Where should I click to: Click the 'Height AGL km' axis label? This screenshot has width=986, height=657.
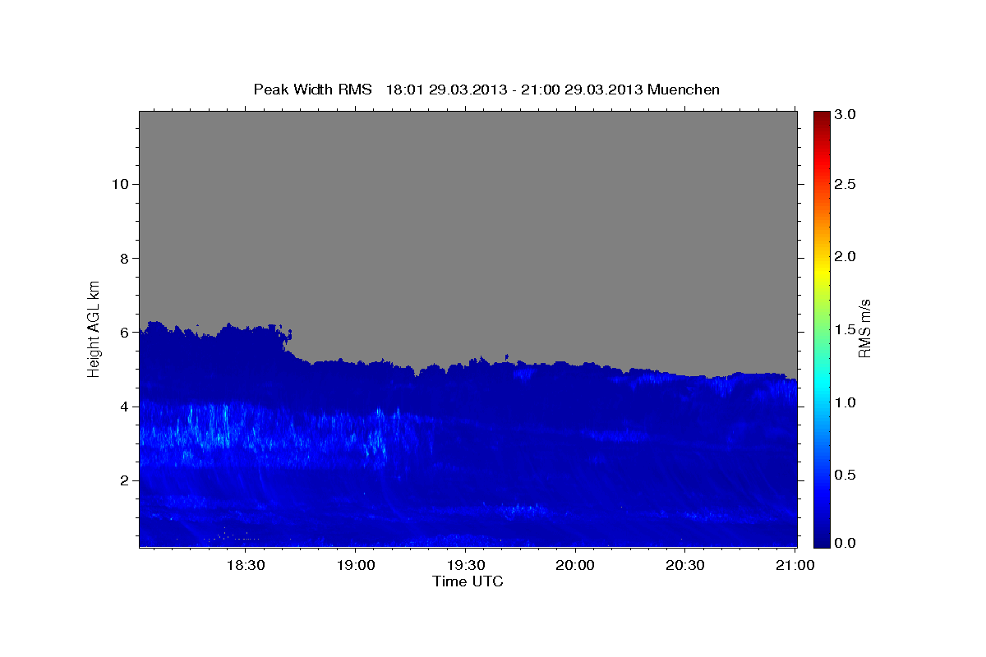pos(94,328)
